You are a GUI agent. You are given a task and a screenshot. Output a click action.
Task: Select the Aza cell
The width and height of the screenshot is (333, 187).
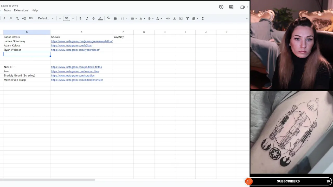pos(27,71)
